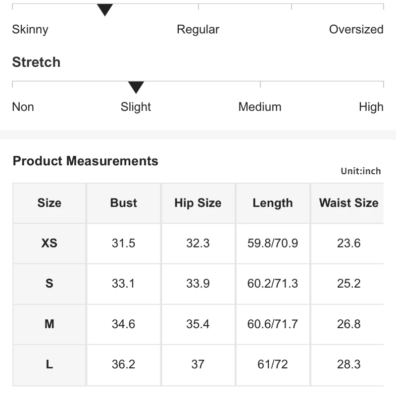Viewport: 396px width, 396px height.
Task: Select the S size row label
Action: [x=49, y=284]
